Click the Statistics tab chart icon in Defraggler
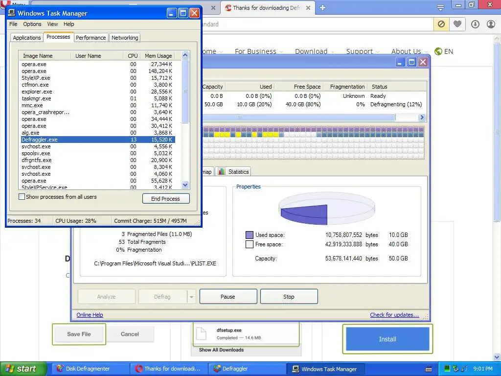 [x=222, y=171]
